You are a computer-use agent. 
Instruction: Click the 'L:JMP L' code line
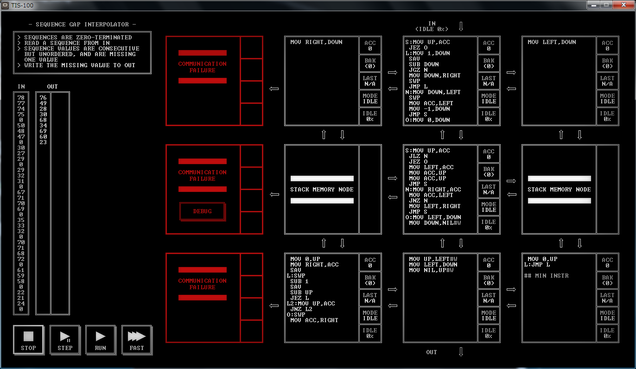point(537,265)
